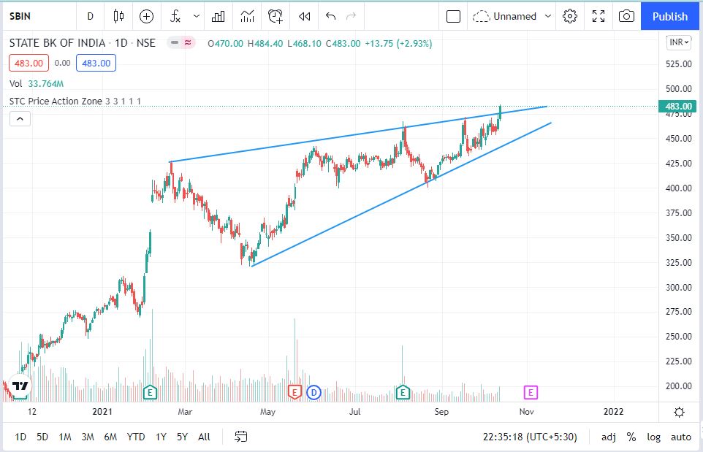
Task: Open the fx indicators menu
Action: [175, 17]
